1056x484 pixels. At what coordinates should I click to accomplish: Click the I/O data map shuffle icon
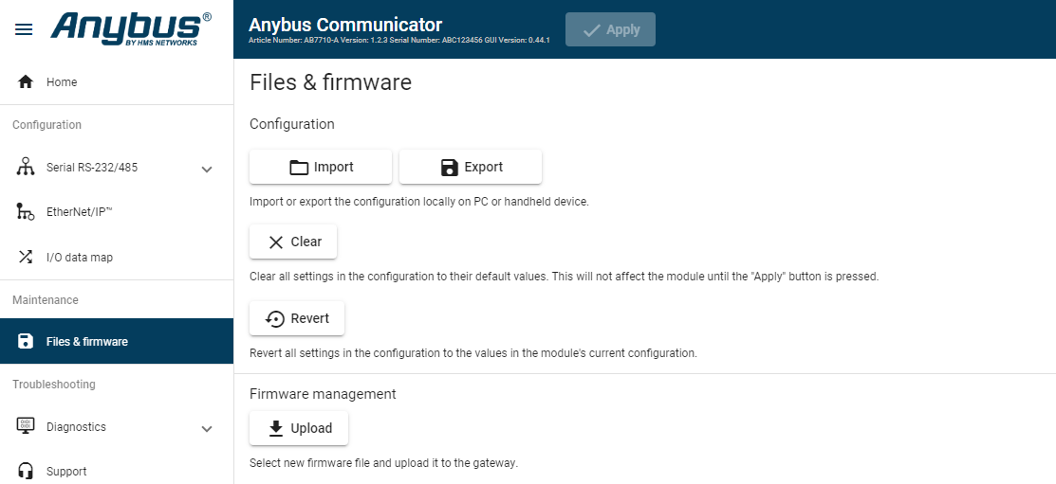click(x=26, y=257)
